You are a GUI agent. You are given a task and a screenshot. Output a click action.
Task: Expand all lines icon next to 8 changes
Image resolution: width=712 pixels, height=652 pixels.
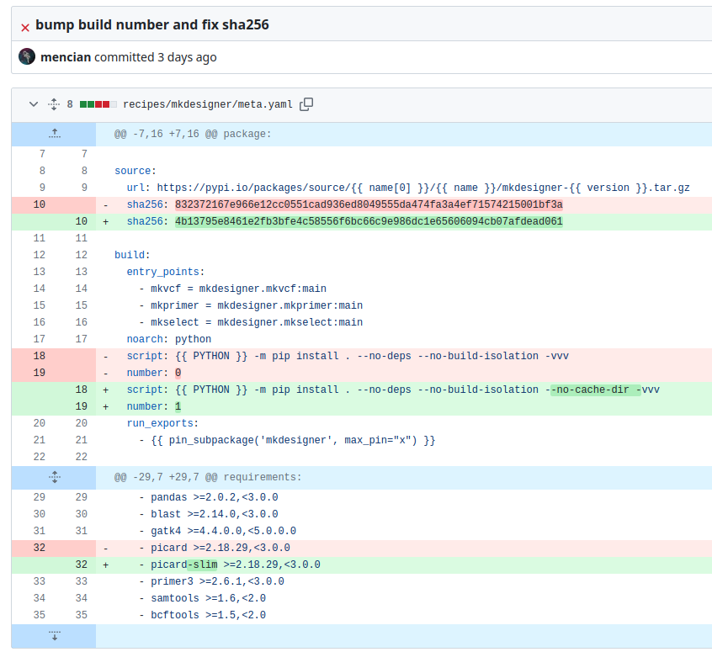[x=54, y=104]
